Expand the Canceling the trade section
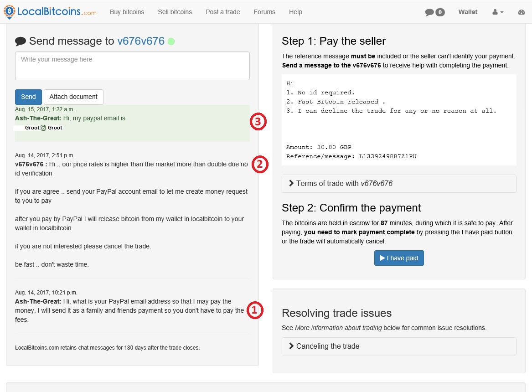Screen dimensions: 532x392 [x=399, y=346]
